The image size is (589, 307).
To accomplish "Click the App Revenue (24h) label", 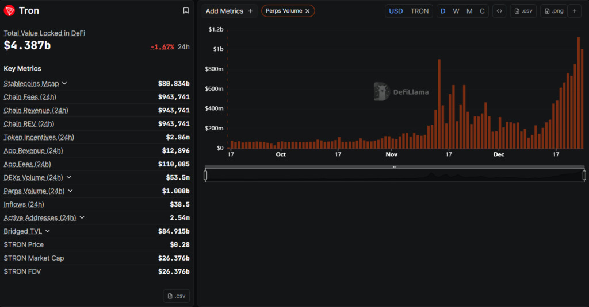I will click(x=33, y=151).
